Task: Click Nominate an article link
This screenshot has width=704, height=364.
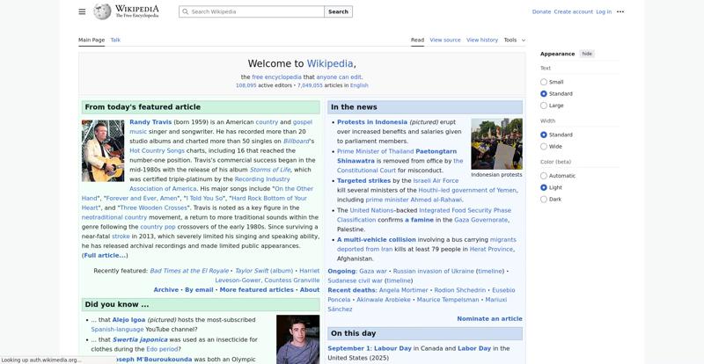Action: tap(489, 318)
